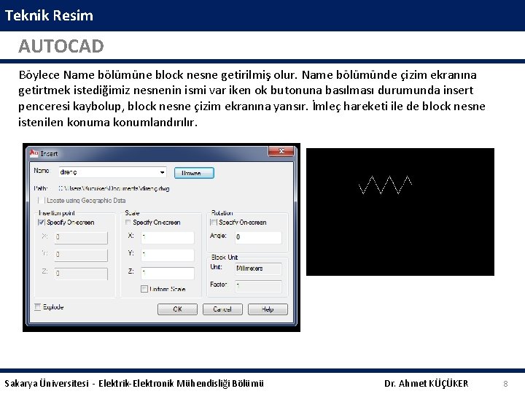
Task: Click the AutoCAD icon in Insert title bar
Action: point(34,153)
